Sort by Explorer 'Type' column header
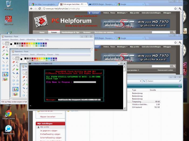This screenshot has height=141, width=189. click(x=140, y=90)
